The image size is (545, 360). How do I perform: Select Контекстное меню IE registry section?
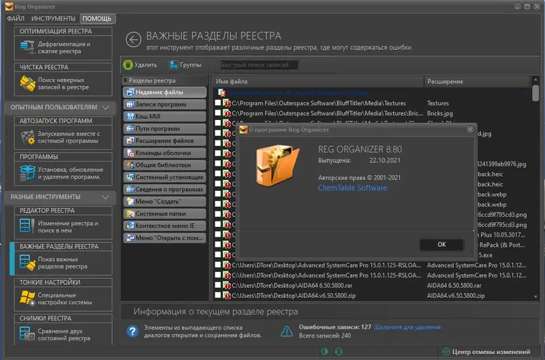point(164,226)
